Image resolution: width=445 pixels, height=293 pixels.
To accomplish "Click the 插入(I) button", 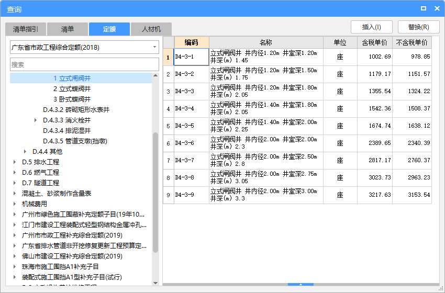I will click(372, 27).
